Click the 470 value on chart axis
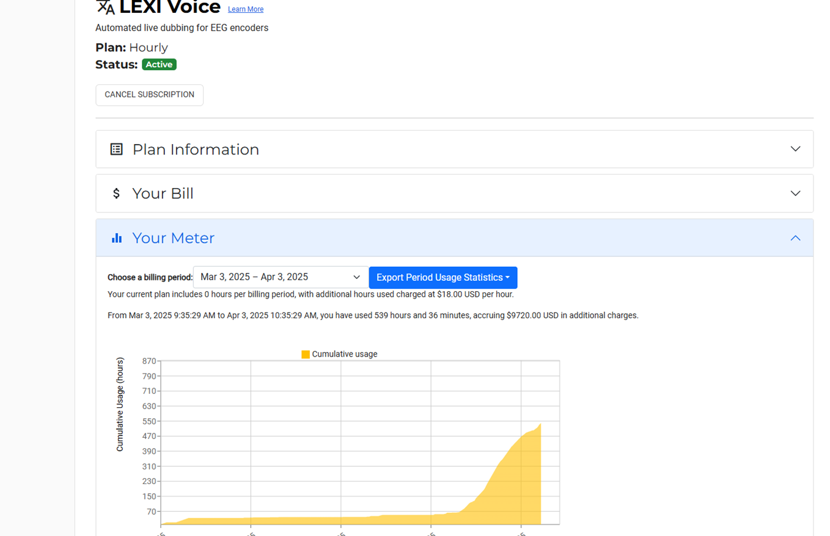This screenshot has width=830, height=536. pos(149,436)
